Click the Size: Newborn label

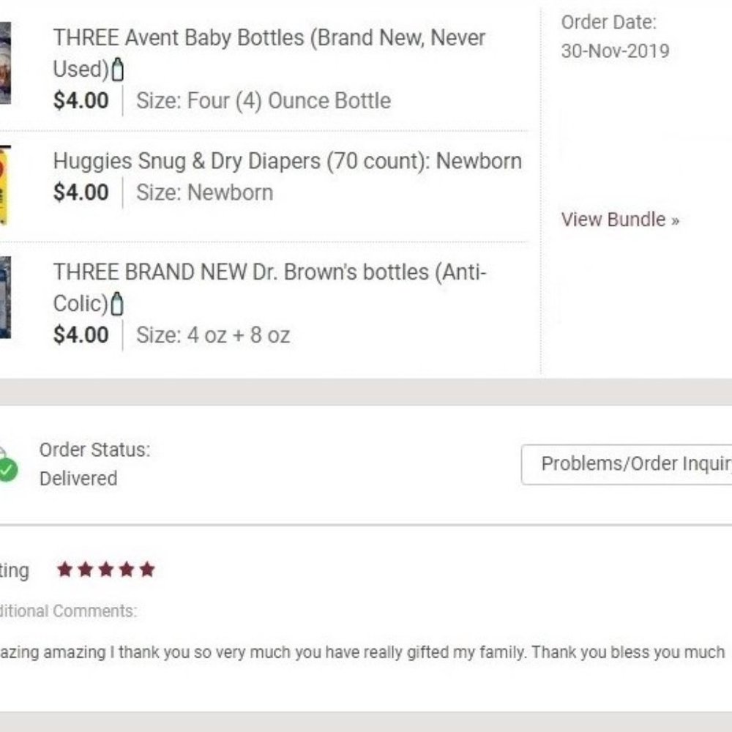click(x=204, y=193)
